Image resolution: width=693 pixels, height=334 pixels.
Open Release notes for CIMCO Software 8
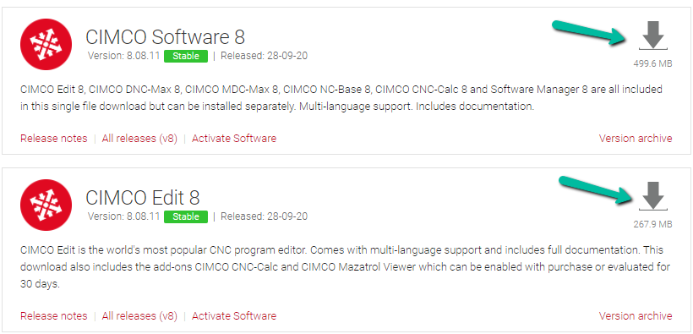coord(54,139)
